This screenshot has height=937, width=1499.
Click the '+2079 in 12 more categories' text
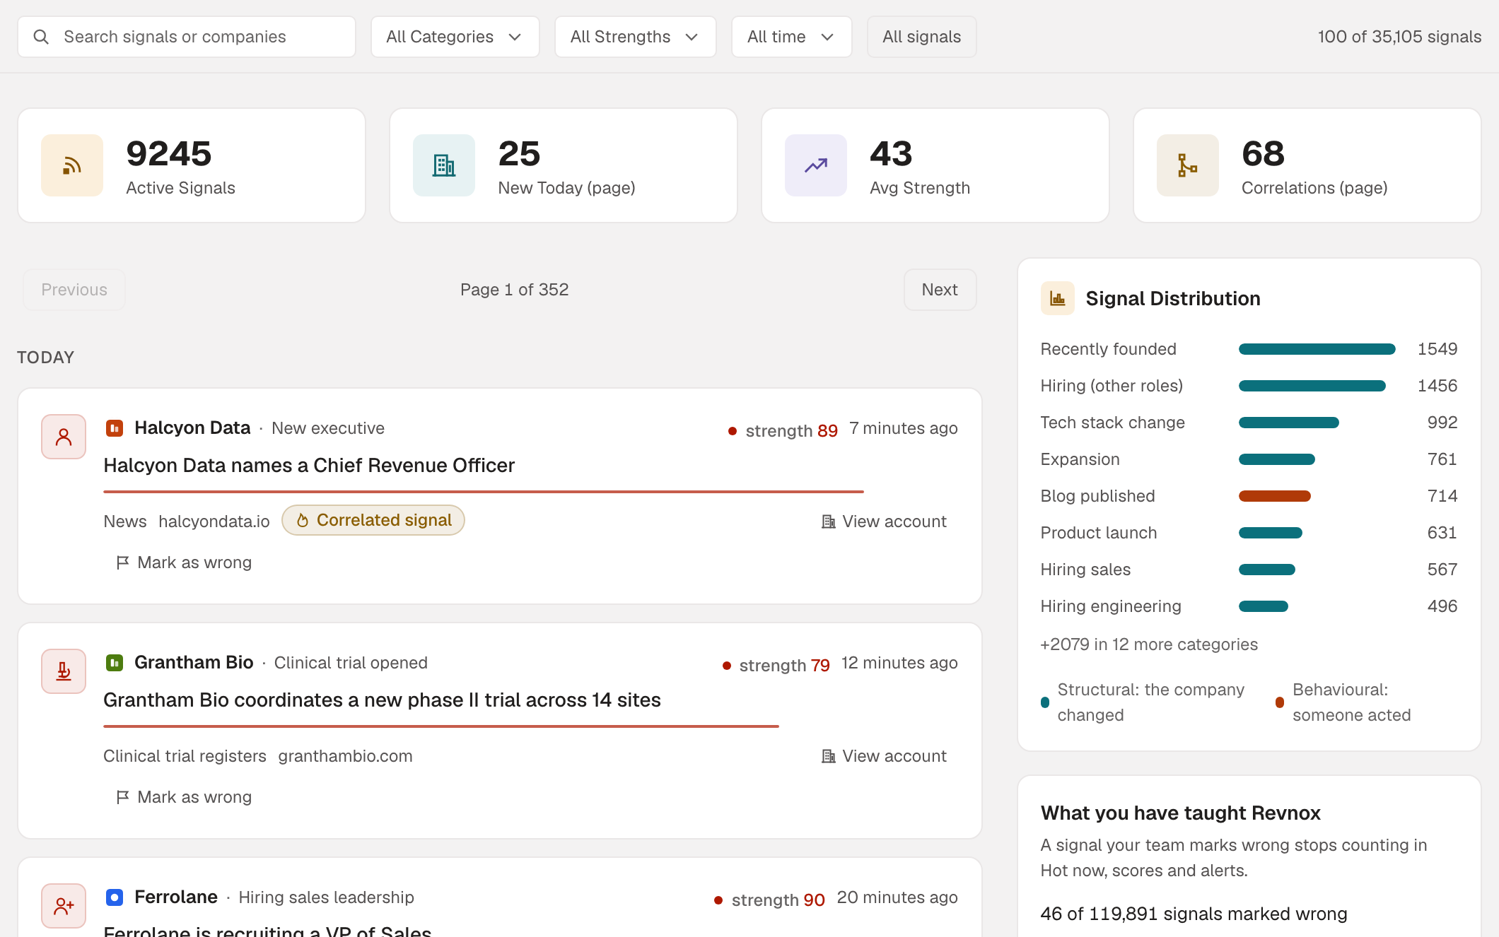1149,644
